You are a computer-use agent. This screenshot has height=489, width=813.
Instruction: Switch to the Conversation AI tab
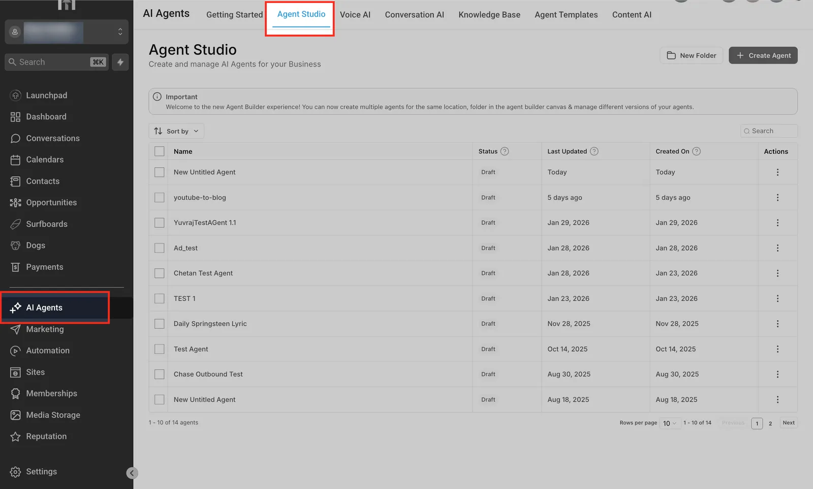[x=414, y=15]
